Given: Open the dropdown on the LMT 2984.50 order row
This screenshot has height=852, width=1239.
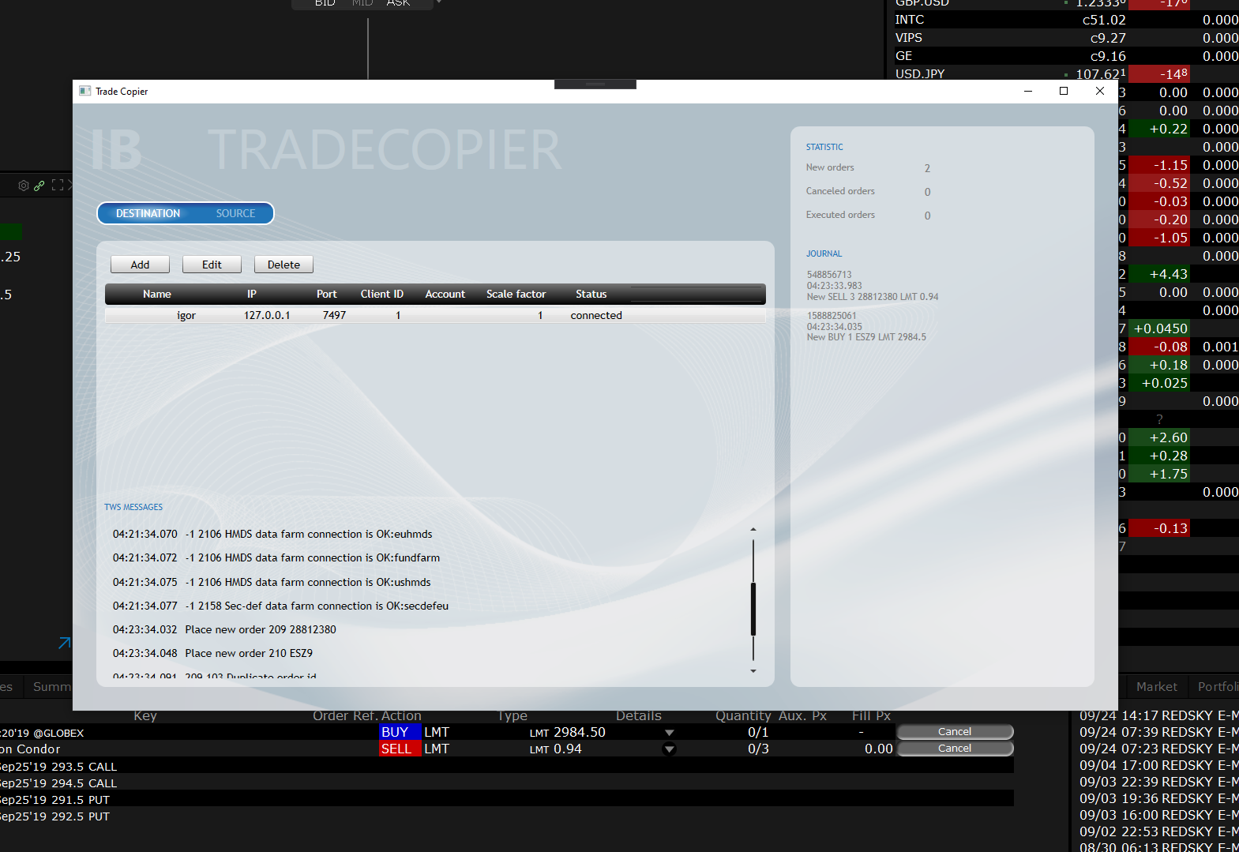Looking at the screenshot, I should [669, 733].
